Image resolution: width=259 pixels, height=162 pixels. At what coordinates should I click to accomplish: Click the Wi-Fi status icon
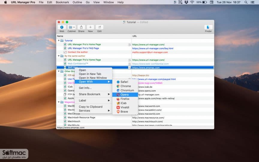(x=192, y=2)
